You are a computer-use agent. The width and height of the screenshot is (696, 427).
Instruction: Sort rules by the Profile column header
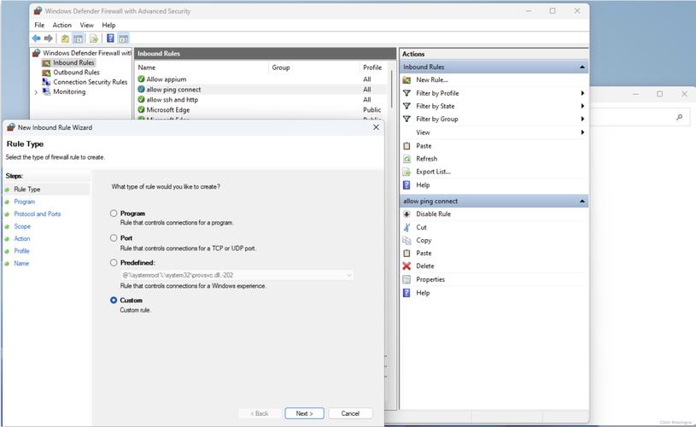pyautogui.click(x=373, y=67)
